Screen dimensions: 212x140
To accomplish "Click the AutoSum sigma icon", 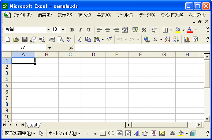I will coord(155,39).
